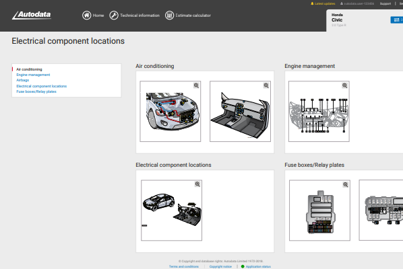Click the Home house icon
The image size is (403, 269).
coord(87,15)
